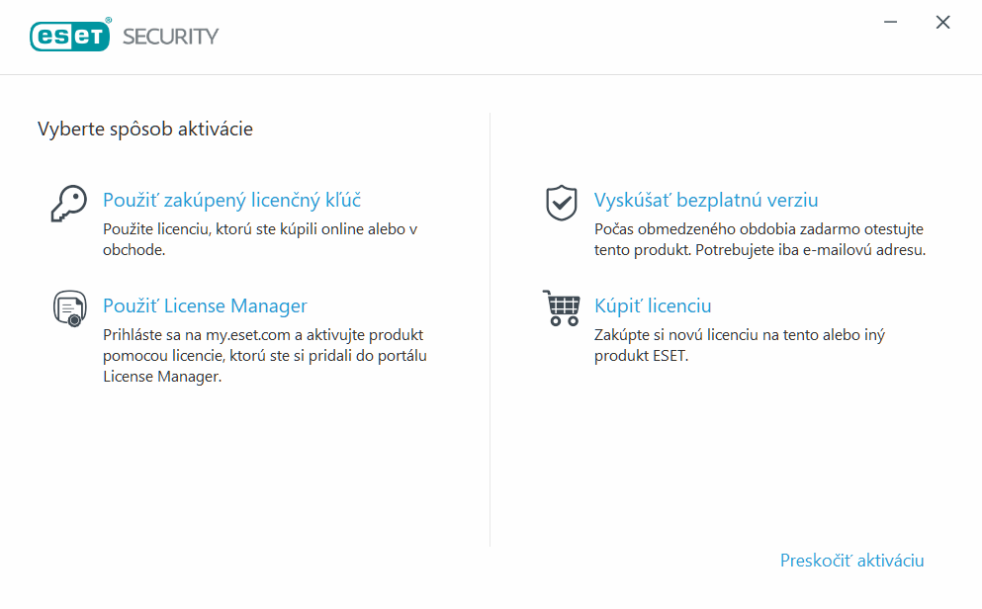Click the ESET logo in header
Screen dimensions: 982x609
(70, 36)
